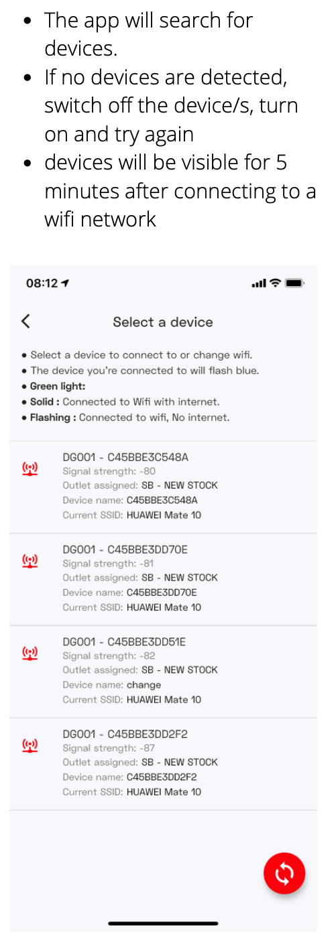The width and height of the screenshot is (334, 949).
Task: Select device DG001 - C45BBE3C548A
Action: point(163,487)
